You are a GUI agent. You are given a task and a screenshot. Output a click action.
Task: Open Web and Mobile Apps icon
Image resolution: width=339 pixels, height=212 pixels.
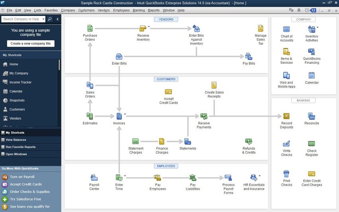(x=286, y=75)
